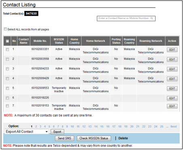Click the Active status in row 3

click(59, 68)
